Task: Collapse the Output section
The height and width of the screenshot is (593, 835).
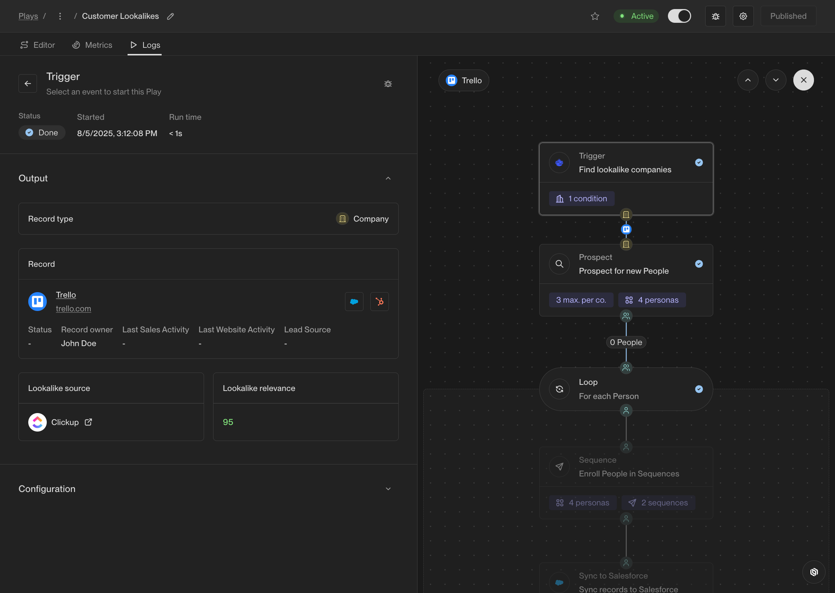Action: point(388,178)
